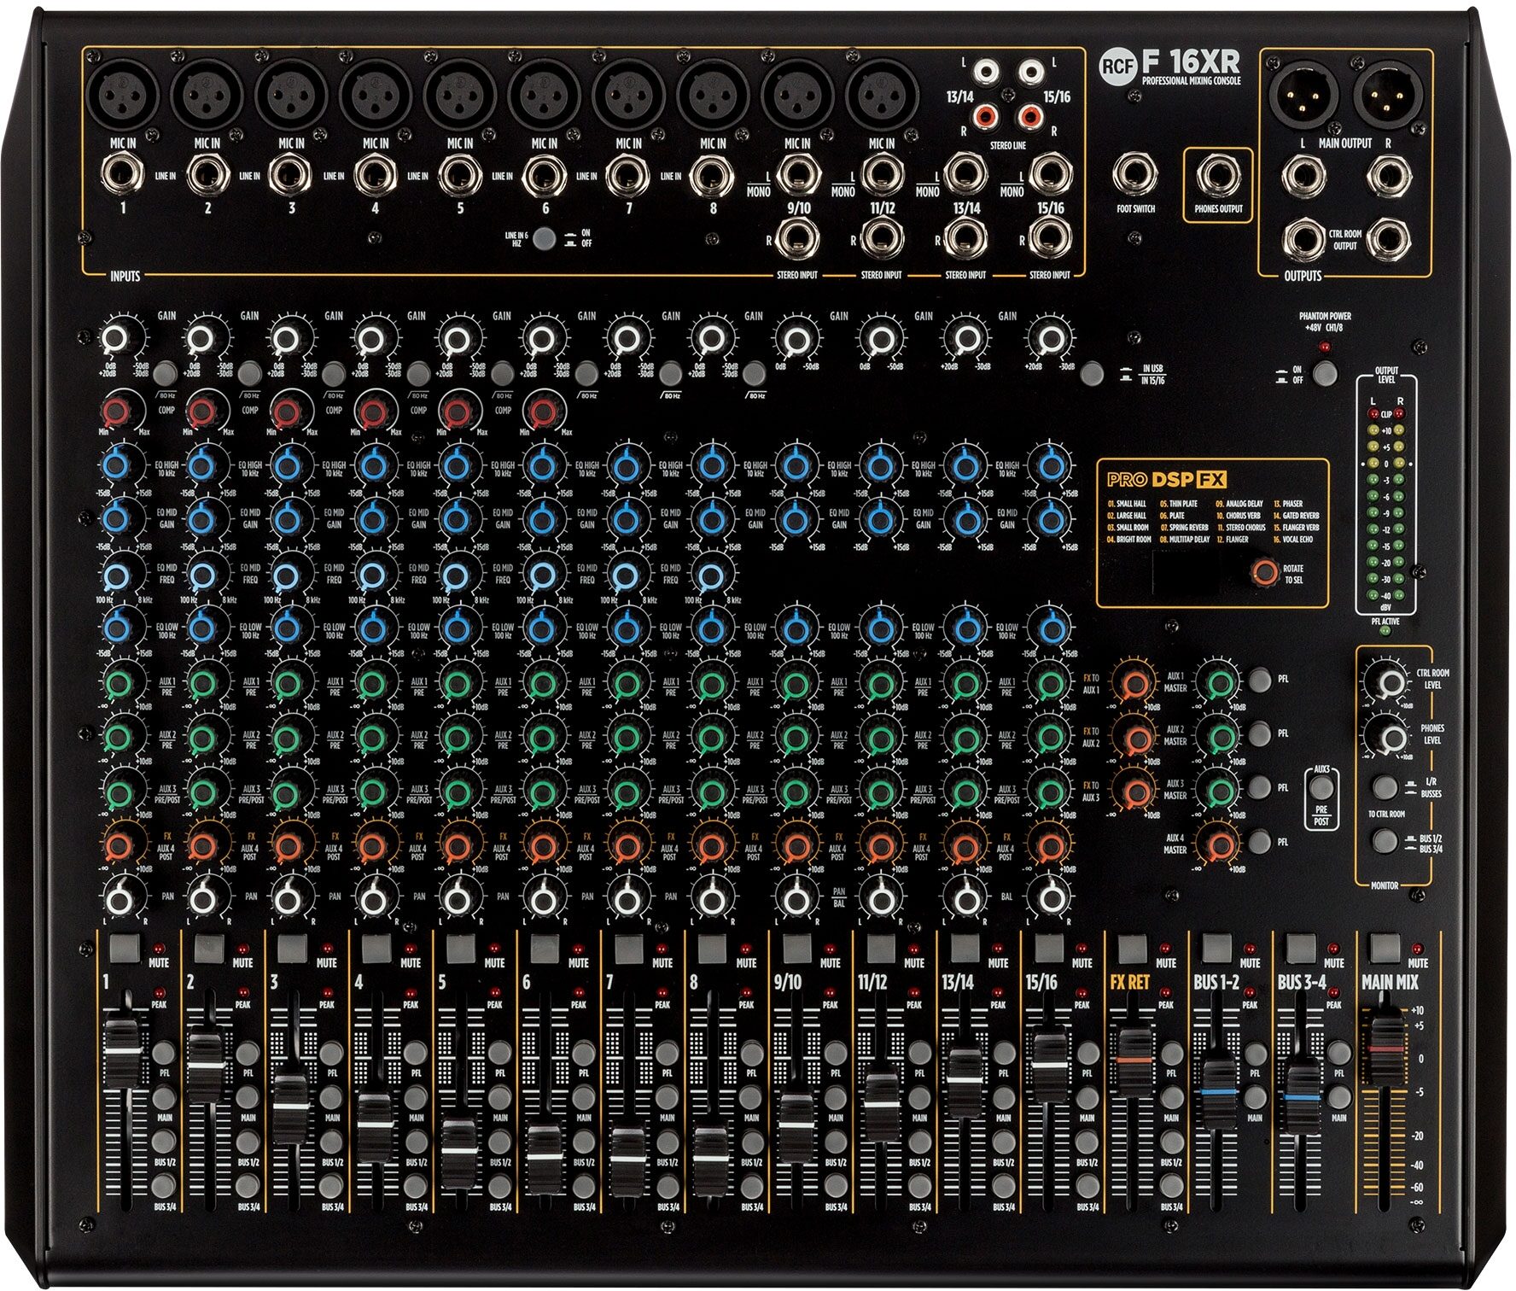
Task: Click the AUX 2 PRE knob on channel 4
Action: pyautogui.click(x=372, y=737)
